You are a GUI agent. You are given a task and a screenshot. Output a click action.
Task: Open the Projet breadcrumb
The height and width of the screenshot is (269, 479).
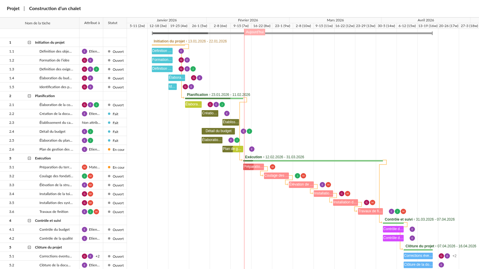point(13,9)
